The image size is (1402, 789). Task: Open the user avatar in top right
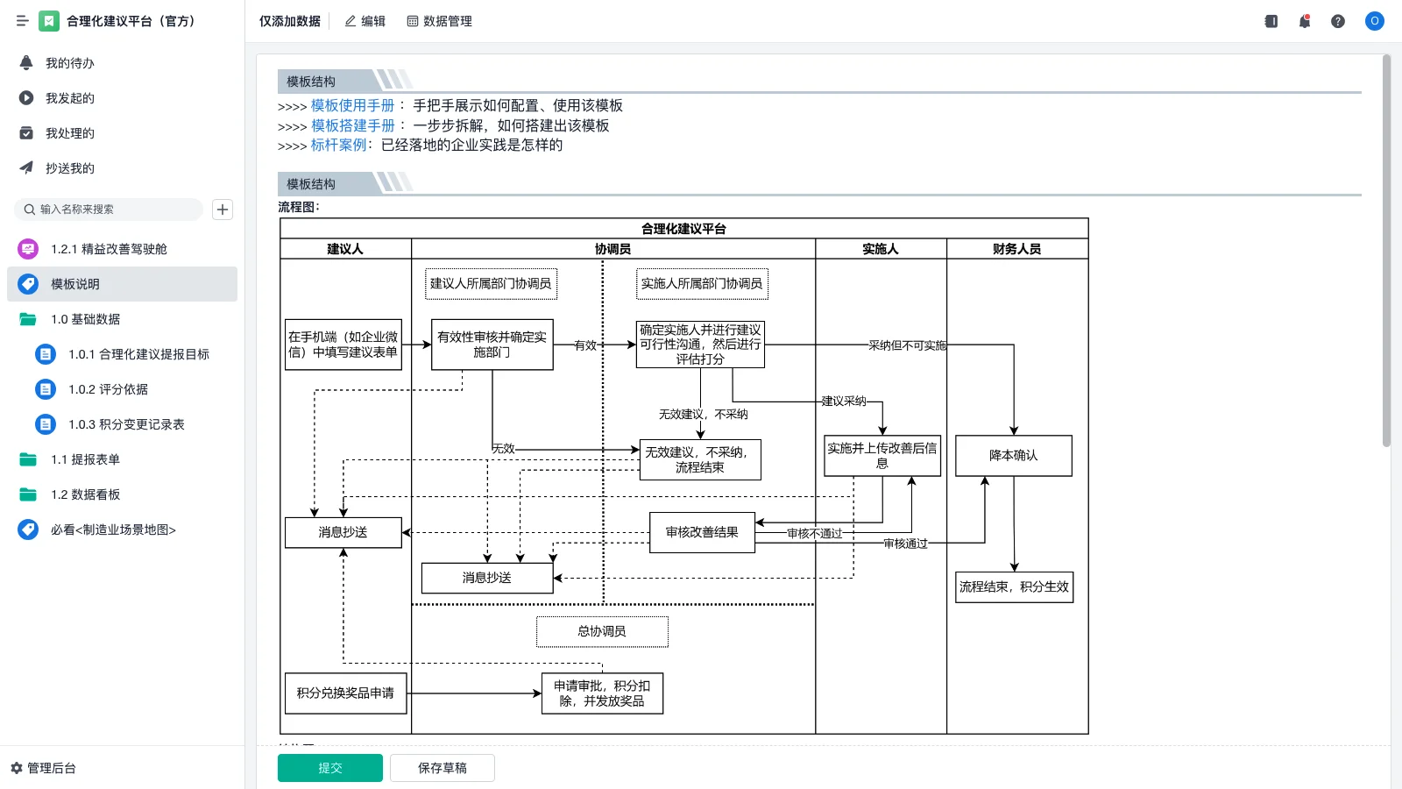tap(1373, 21)
